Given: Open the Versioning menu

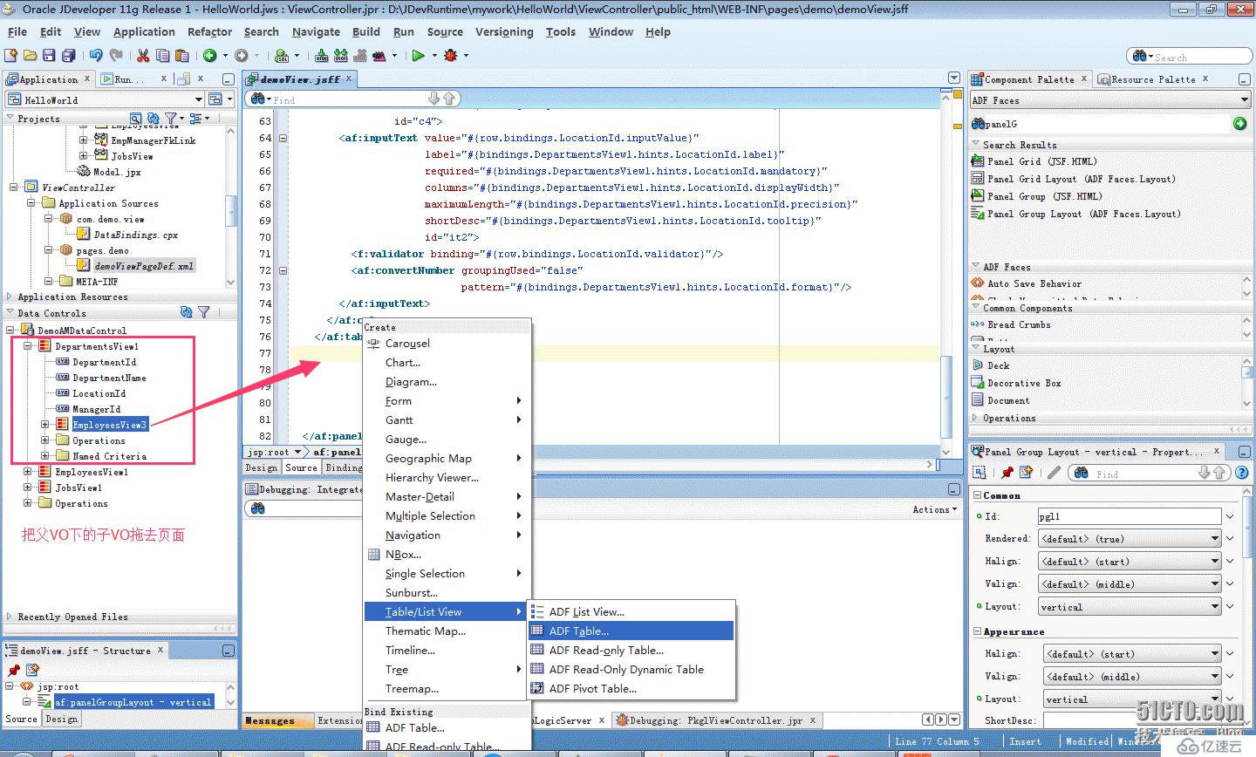Looking at the screenshot, I should [x=504, y=32].
